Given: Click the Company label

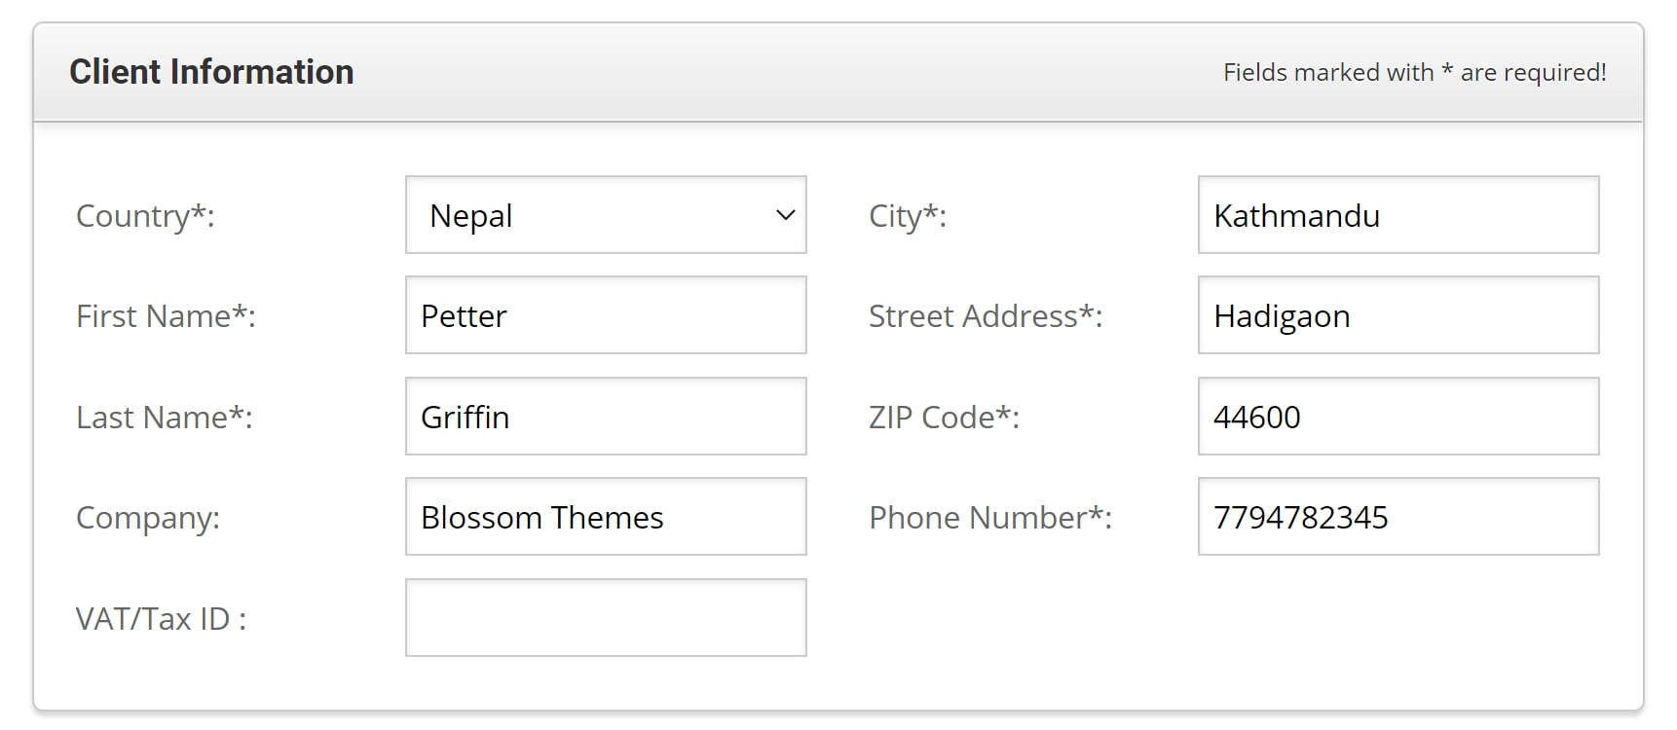Looking at the screenshot, I should 148,519.
